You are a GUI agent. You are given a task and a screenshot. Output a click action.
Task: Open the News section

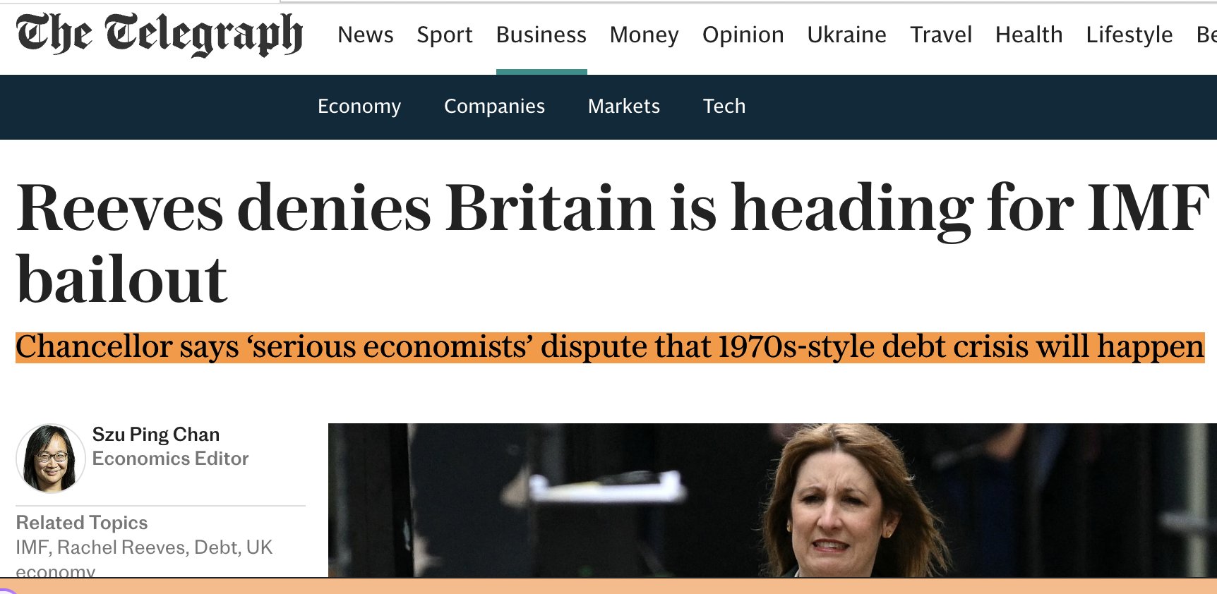click(x=365, y=35)
